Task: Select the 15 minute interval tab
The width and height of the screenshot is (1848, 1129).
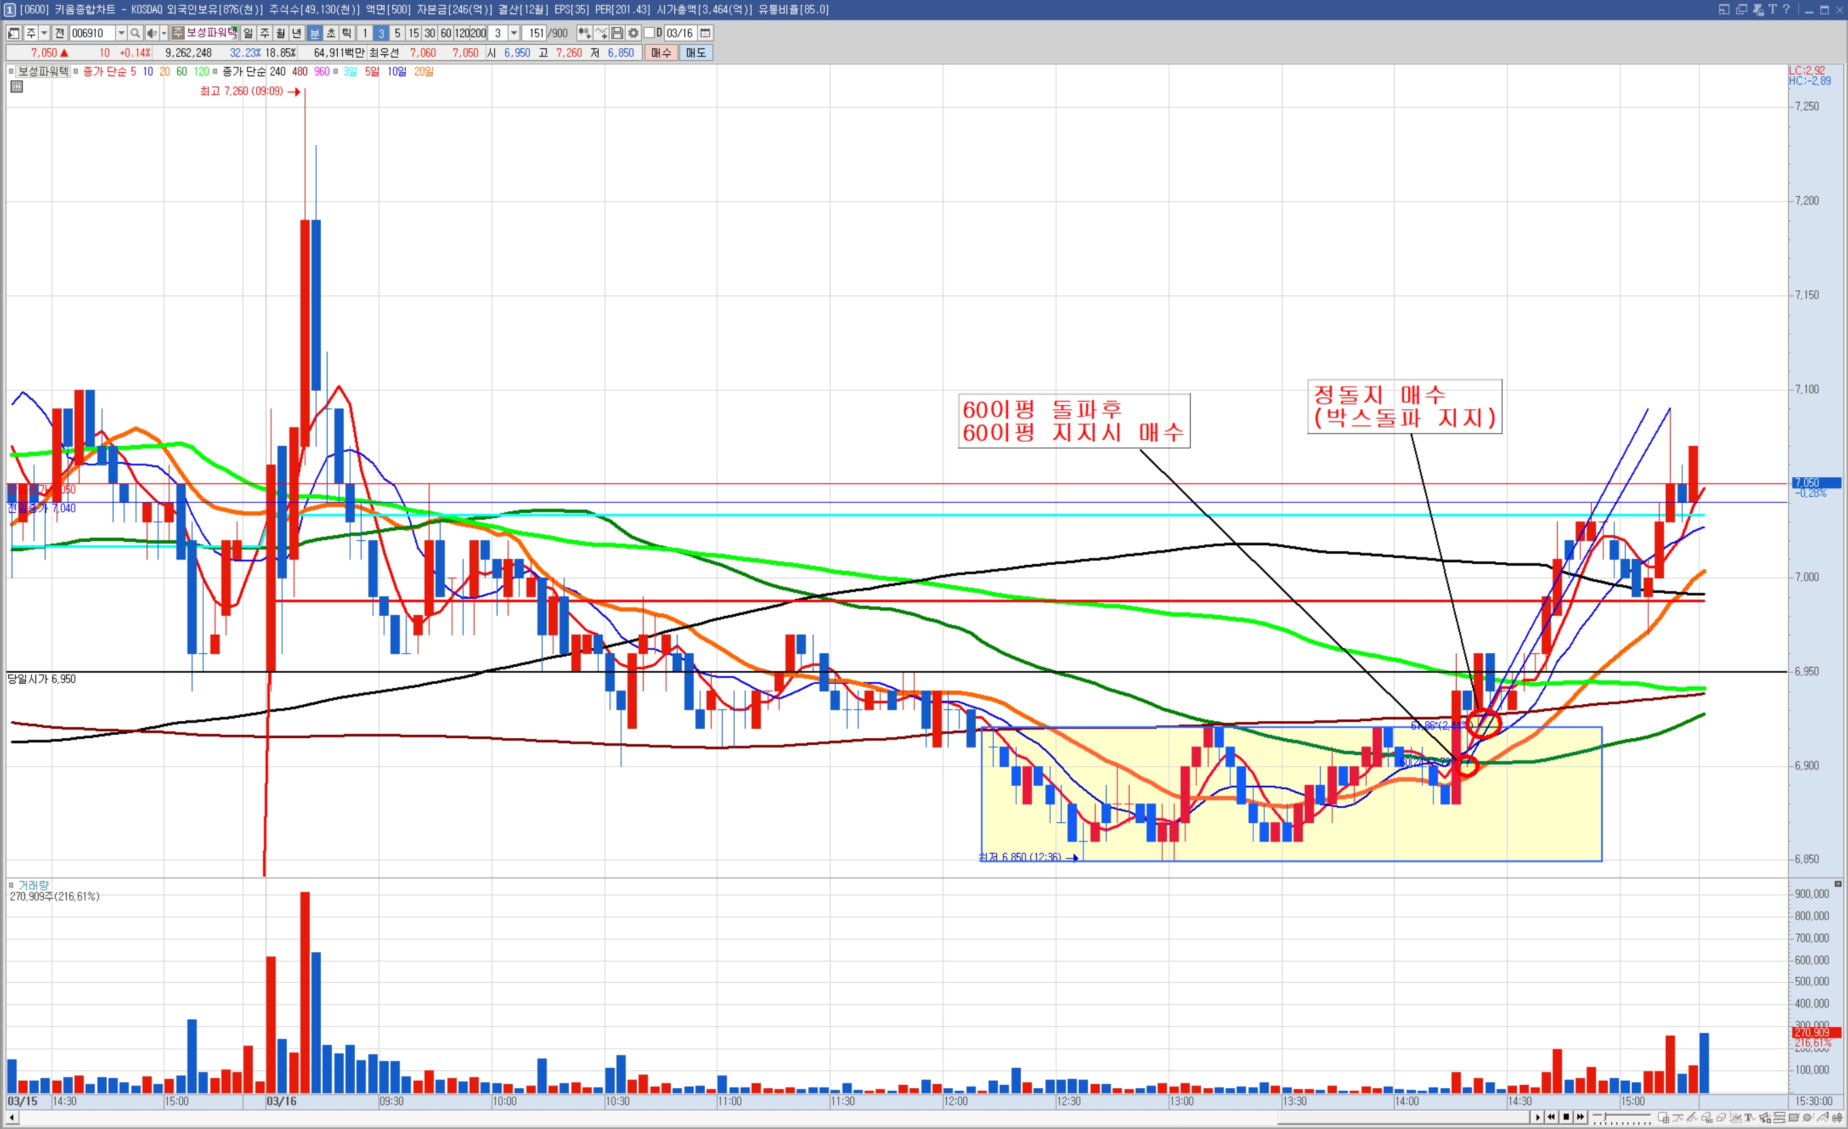Action: point(413,33)
